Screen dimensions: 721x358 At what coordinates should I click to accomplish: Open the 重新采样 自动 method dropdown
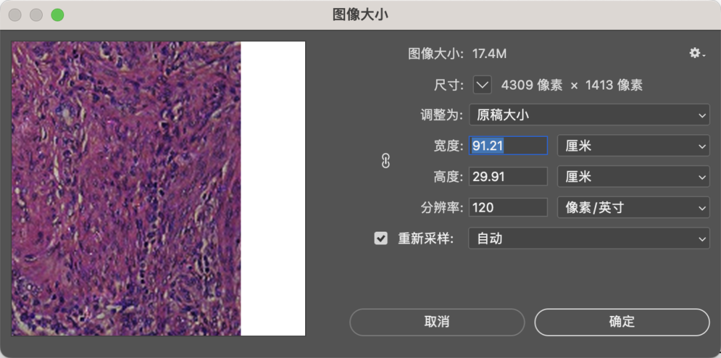[589, 239]
